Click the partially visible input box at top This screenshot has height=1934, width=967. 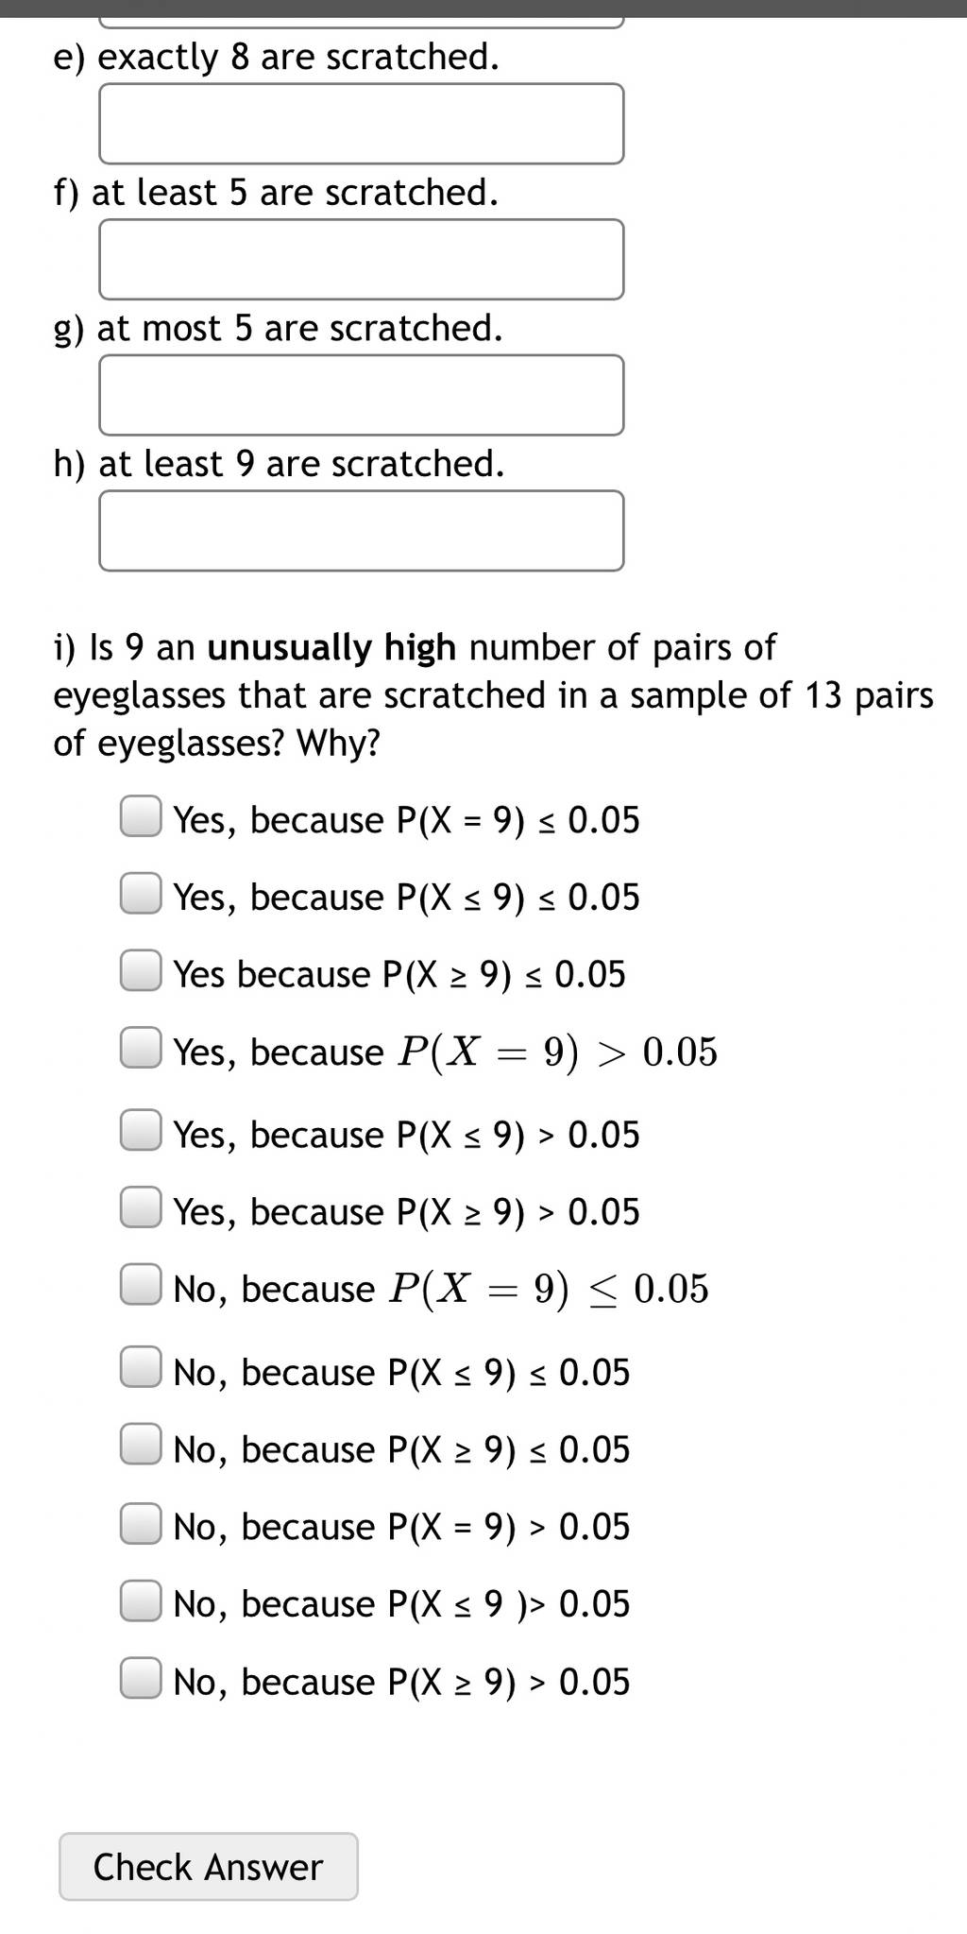point(361,20)
